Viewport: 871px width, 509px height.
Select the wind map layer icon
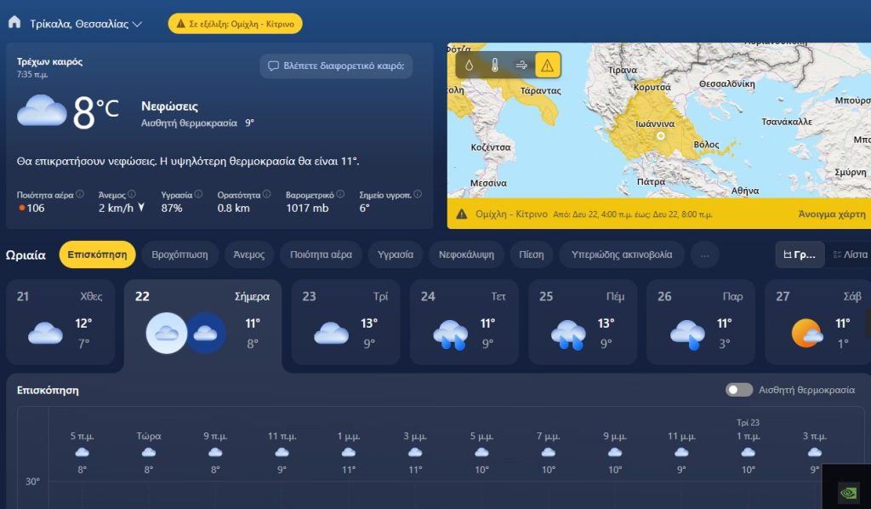(x=521, y=65)
